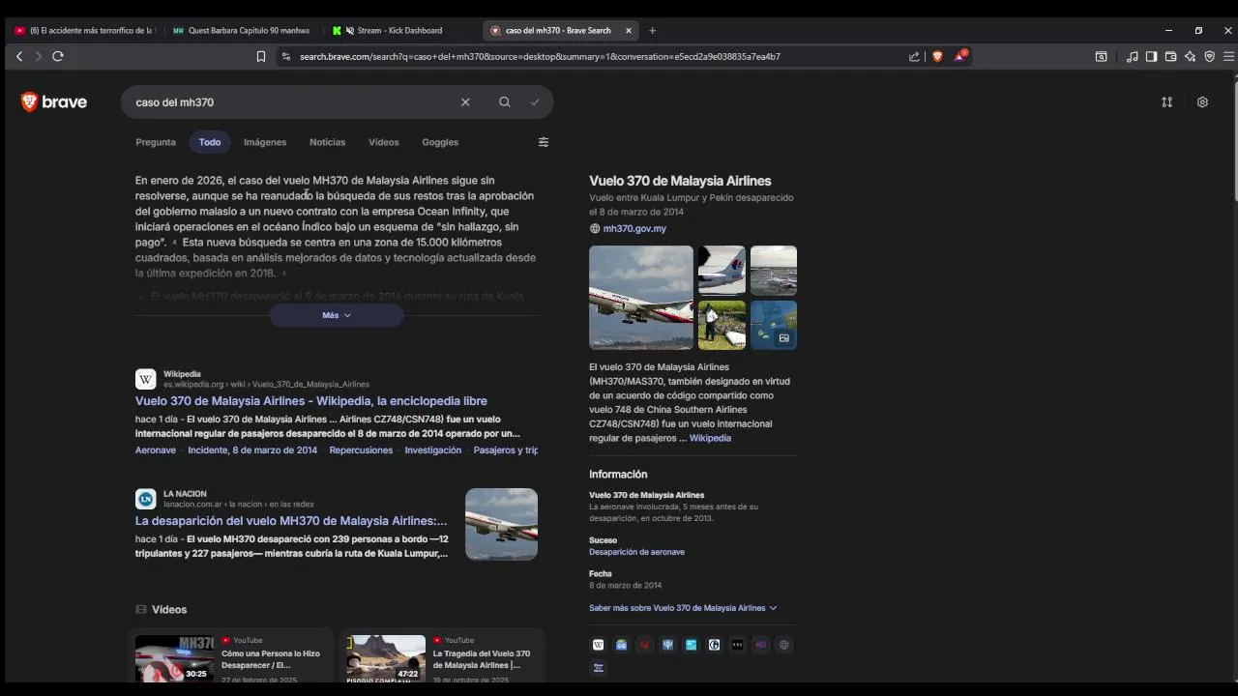Viewport: 1238px width, 696px height.
Task: Open search settings gear icon
Action: pyautogui.click(x=1202, y=101)
